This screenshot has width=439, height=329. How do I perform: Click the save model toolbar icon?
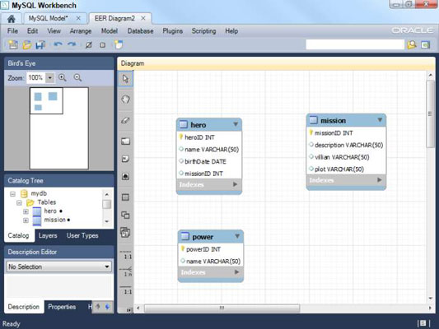tap(40, 44)
